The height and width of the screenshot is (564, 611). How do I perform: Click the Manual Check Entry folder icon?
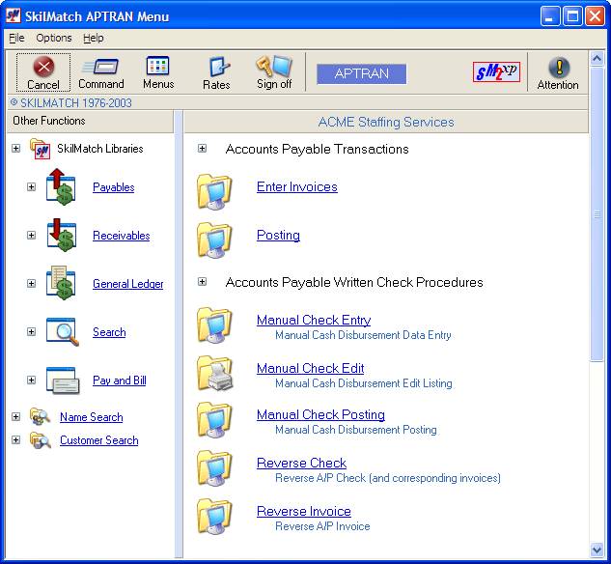(x=214, y=325)
